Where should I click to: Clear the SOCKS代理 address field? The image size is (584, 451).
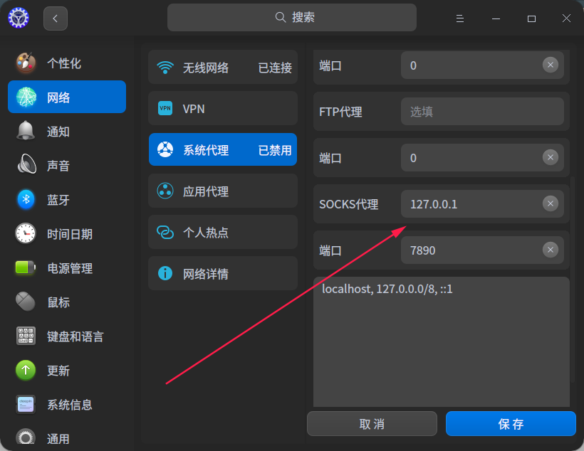(551, 203)
